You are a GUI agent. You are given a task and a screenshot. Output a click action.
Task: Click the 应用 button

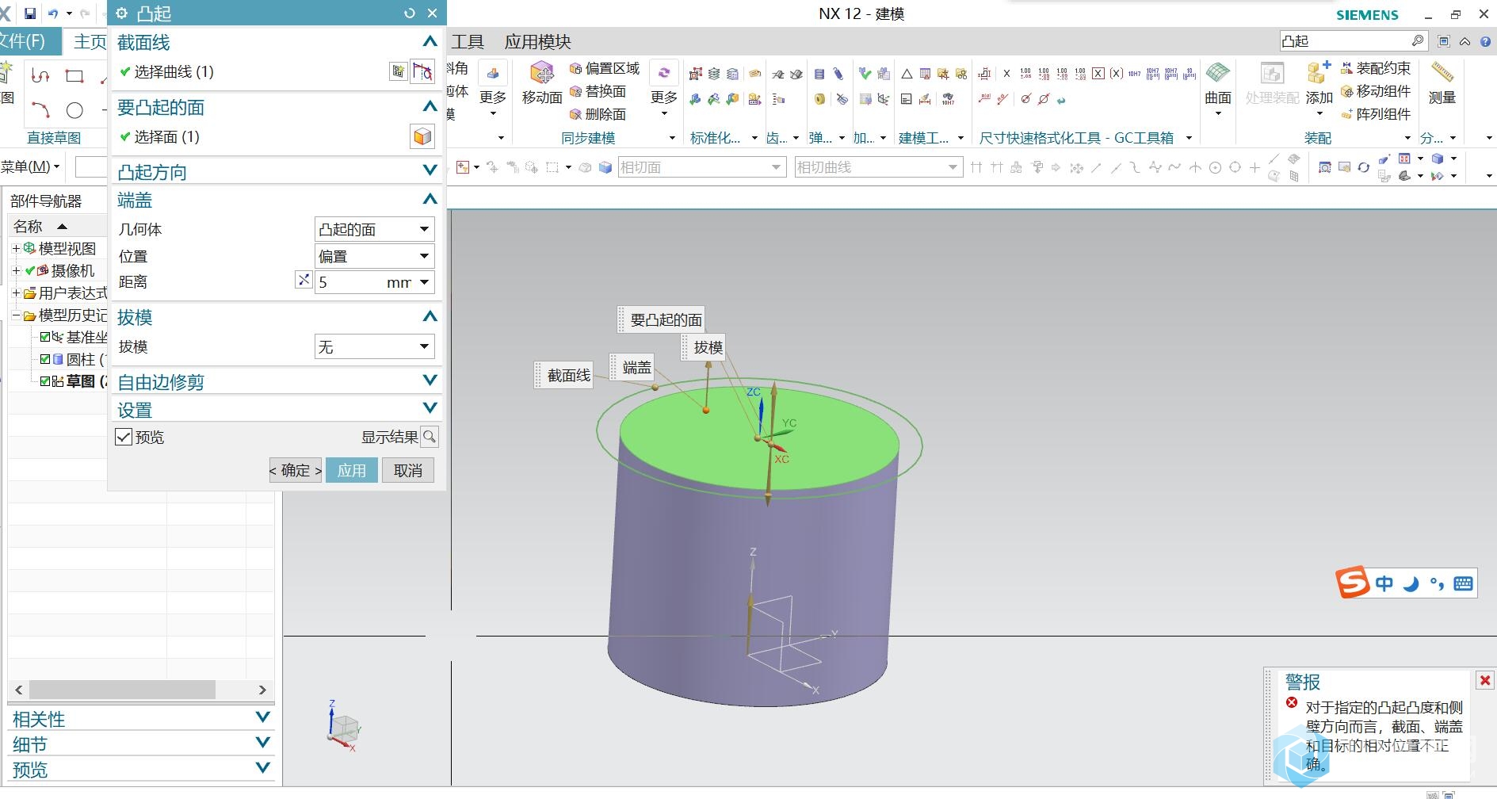351,470
